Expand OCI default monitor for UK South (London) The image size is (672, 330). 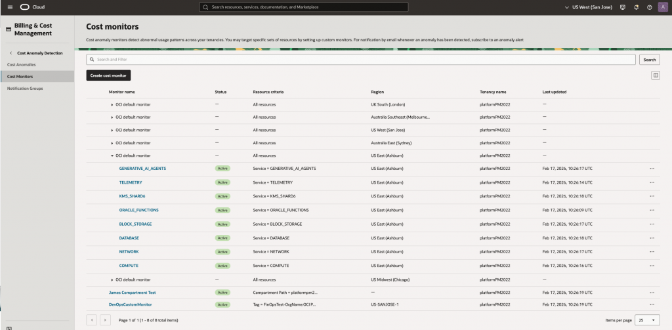[112, 105]
